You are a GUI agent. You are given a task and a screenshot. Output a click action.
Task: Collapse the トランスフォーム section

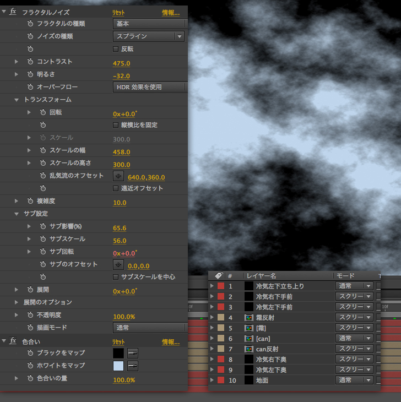[x=17, y=100]
